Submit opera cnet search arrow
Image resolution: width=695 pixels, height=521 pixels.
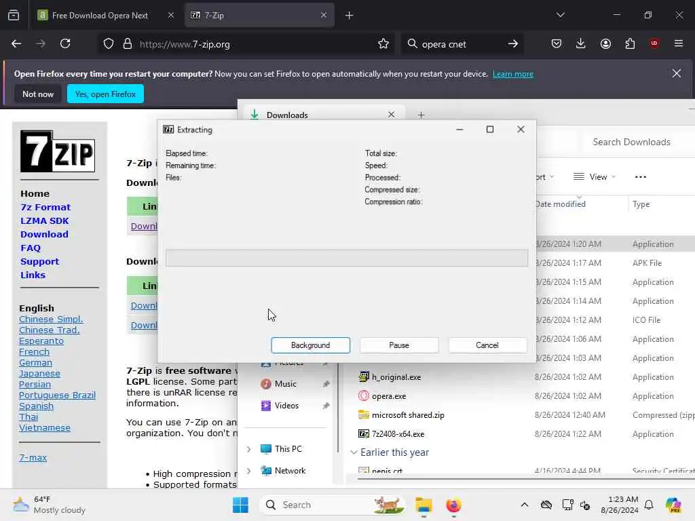pos(513,44)
